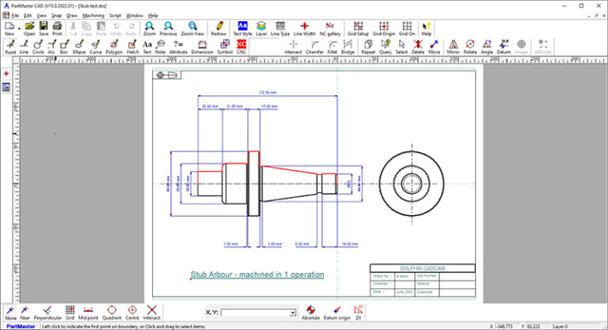This screenshot has height=330, width=608.
Task: Open the Draw menu
Action: pyautogui.click(x=72, y=16)
